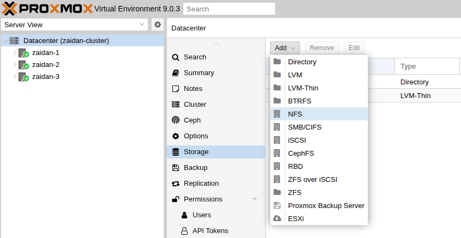Select NFS from the Add menu
Viewport: 461px width, 238px height.
[x=295, y=114]
